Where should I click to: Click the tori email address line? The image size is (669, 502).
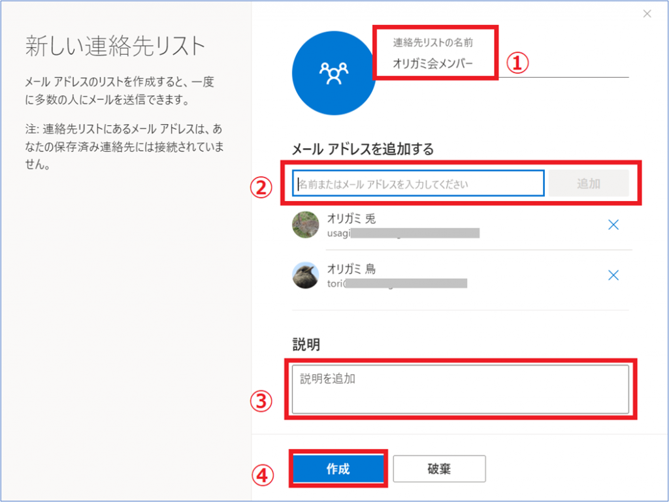[x=397, y=283]
